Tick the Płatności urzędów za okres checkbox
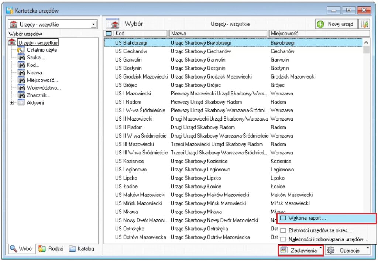378x261 pixels. pos(283,231)
